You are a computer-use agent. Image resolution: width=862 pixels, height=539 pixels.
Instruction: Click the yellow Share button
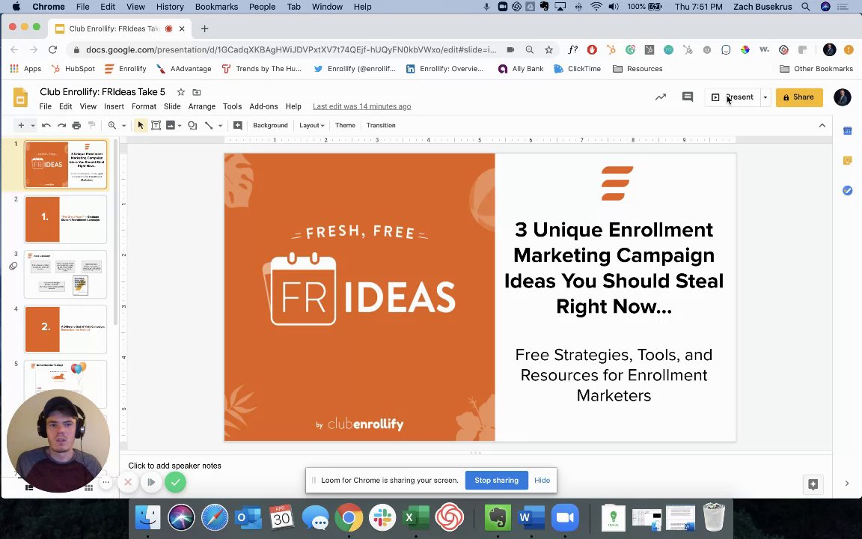798,97
